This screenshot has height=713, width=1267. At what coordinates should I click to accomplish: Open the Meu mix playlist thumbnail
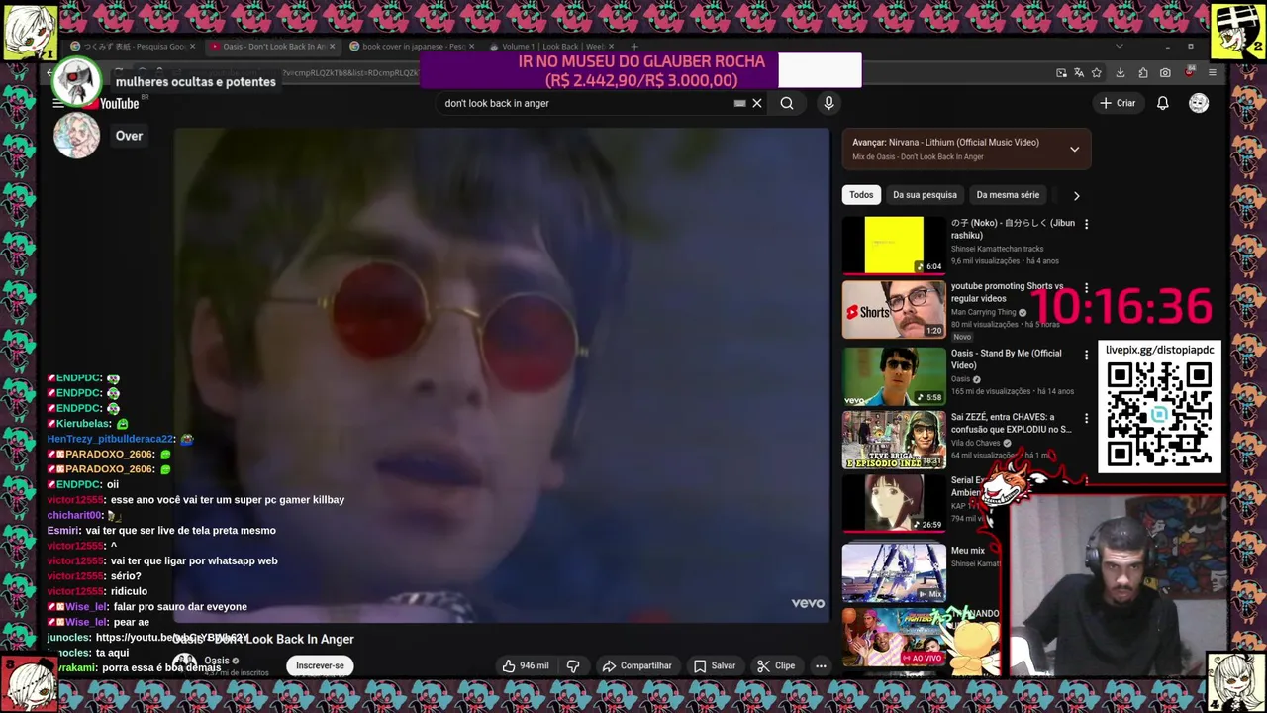894,572
